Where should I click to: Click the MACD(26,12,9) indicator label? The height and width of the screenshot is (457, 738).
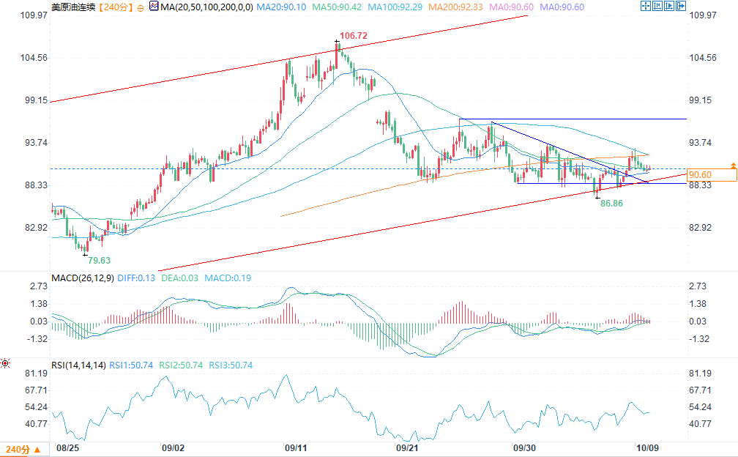point(83,278)
